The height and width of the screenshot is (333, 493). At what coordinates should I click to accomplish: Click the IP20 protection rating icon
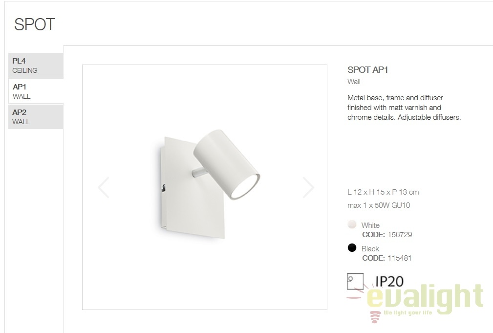[x=389, y=281]
